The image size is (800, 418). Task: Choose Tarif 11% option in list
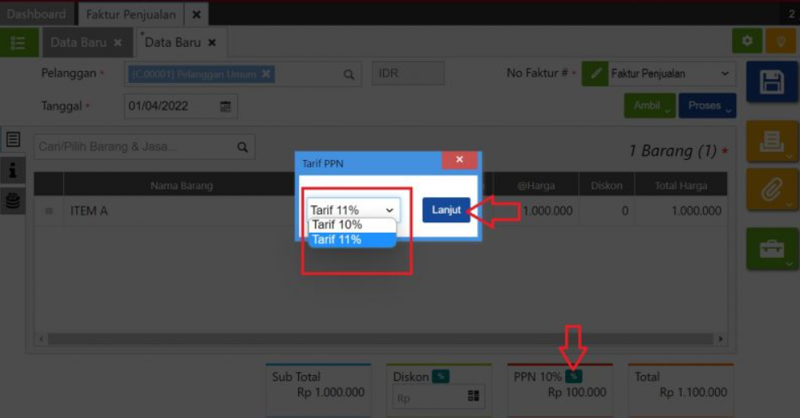(x=337, y=239)
